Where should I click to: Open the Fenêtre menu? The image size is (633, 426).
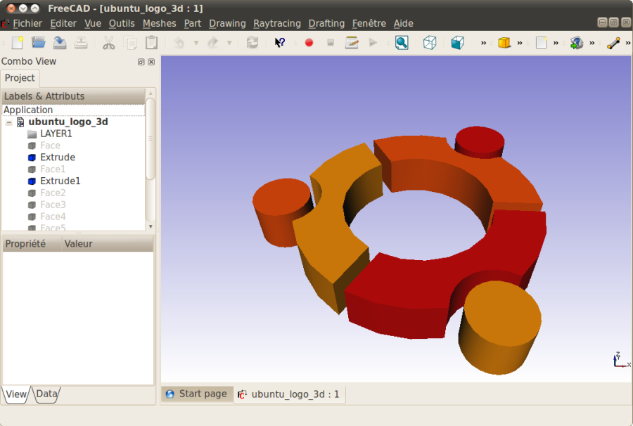pos(369,23)
